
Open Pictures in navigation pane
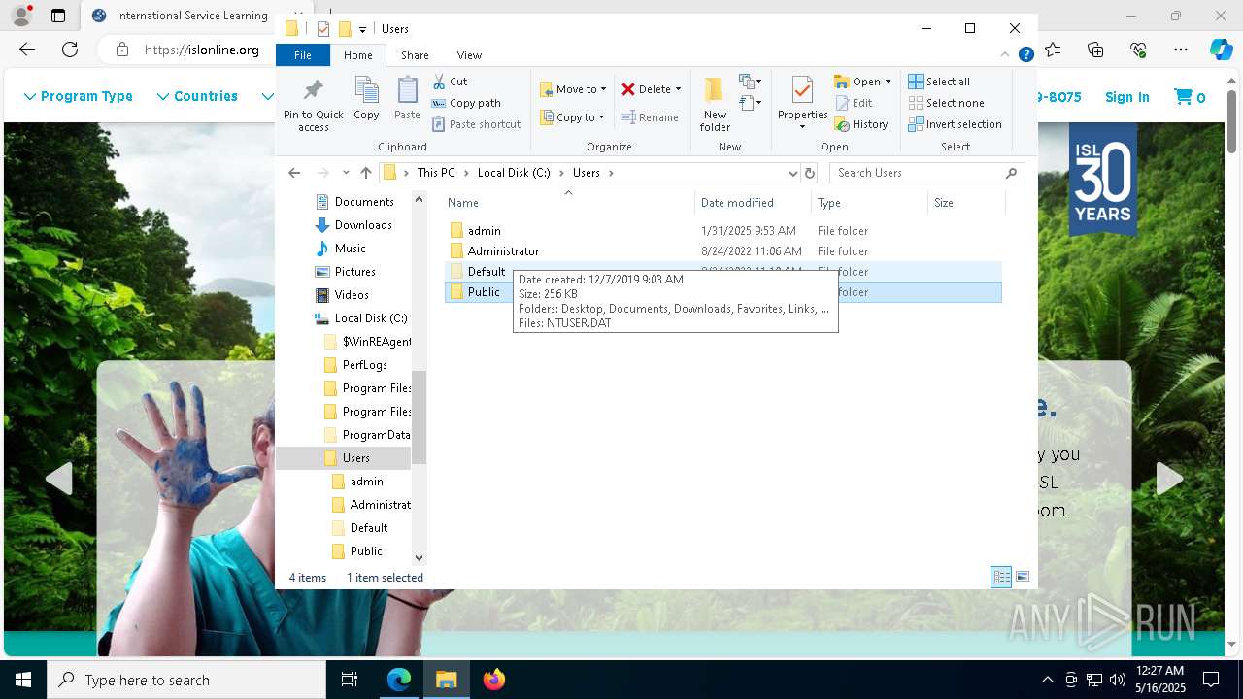[x=354, y=272]
